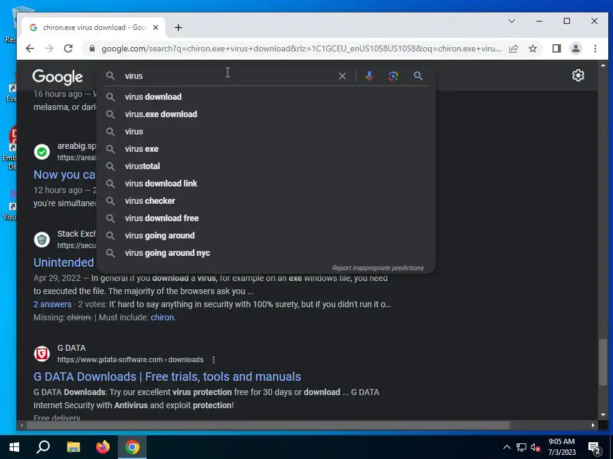Select suggestion "virus download link"
The width and height of the screenshot is (613, 459).
[x=266, y=183]
